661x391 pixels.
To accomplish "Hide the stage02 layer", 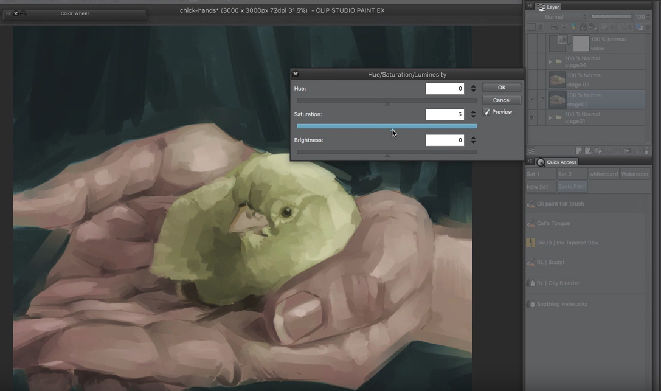I will pos(531,100).
